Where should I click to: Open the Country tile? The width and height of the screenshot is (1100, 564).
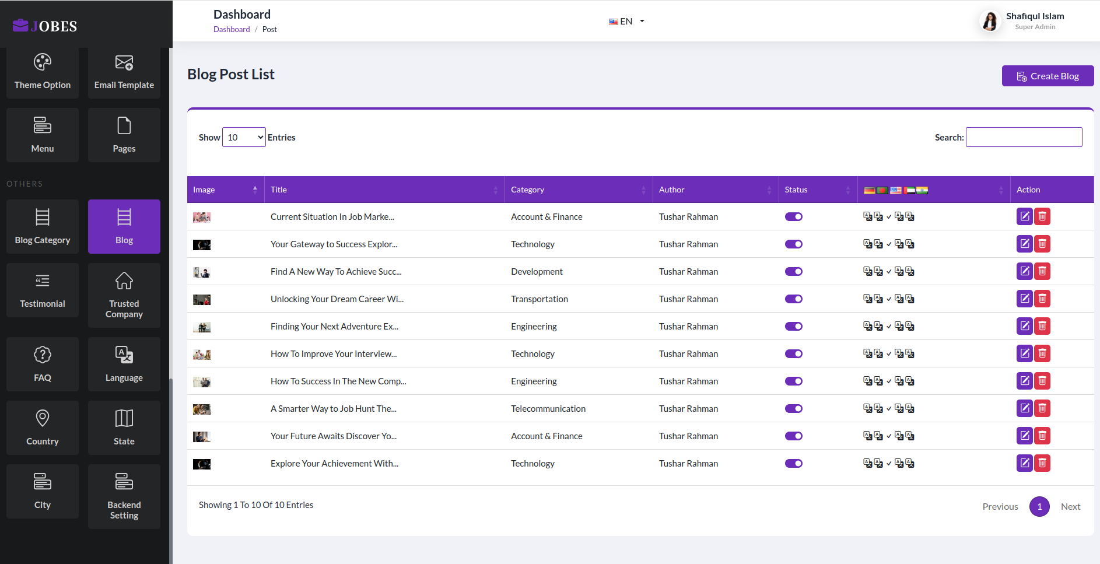point(43,428)
